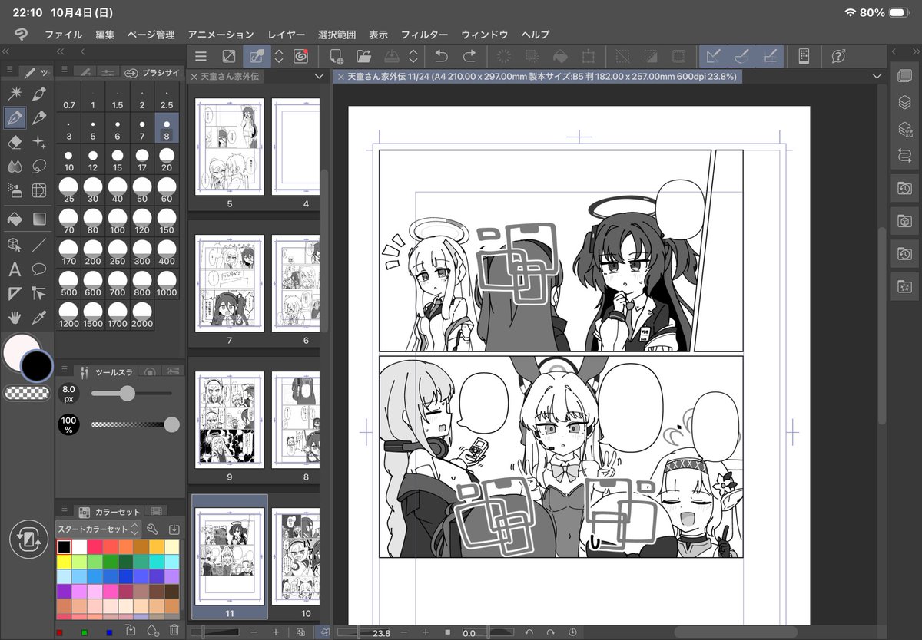Select the sparkle Decoration tool
Screen dimensions: 922x640
pyautogui.click(x=39, y=142)
